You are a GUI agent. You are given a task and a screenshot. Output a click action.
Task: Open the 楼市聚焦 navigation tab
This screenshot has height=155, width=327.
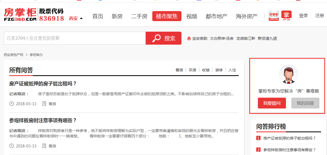pos(167,16)
